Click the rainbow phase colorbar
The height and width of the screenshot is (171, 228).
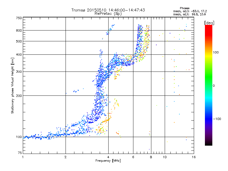tap(209, 85)
